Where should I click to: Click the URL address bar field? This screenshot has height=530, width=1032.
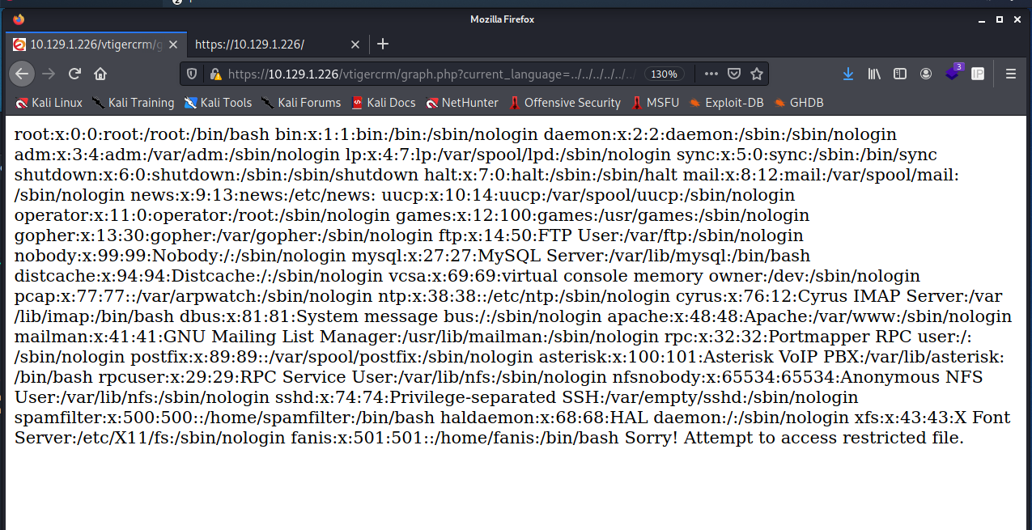click(429, 74)
